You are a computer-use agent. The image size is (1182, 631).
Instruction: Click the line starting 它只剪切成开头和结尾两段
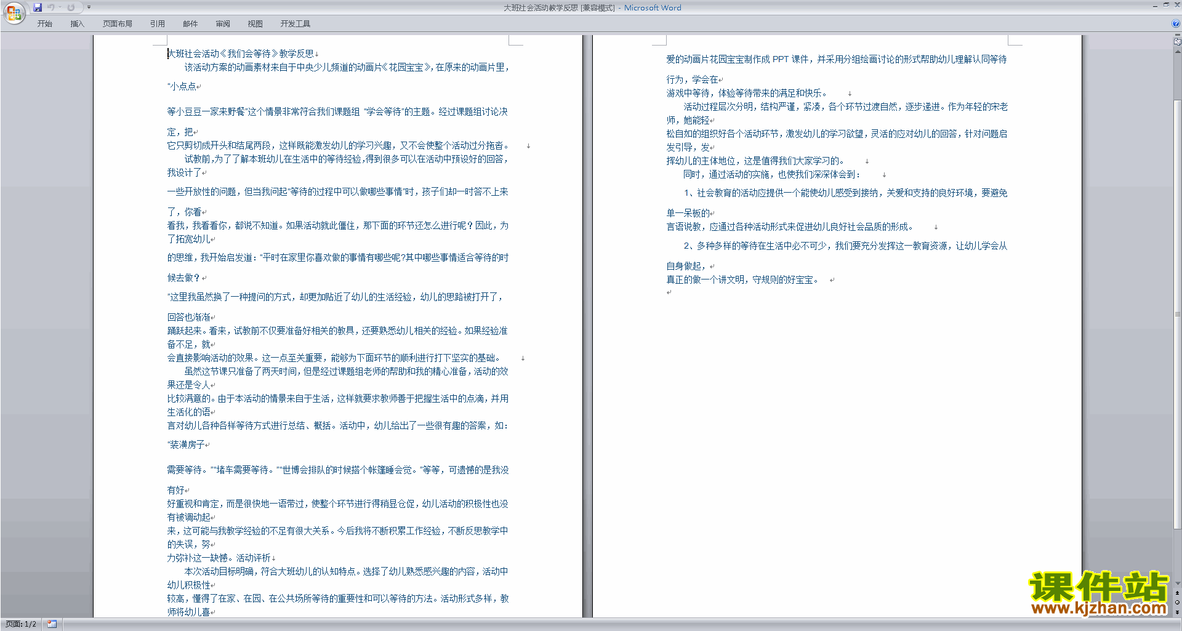(338, 146)
